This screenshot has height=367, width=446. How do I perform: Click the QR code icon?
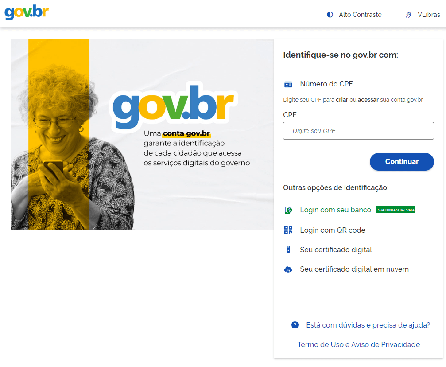[288, 230]
